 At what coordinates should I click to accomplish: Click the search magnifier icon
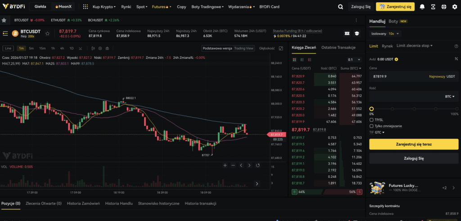pyautogui.click(x=340, y=7)
